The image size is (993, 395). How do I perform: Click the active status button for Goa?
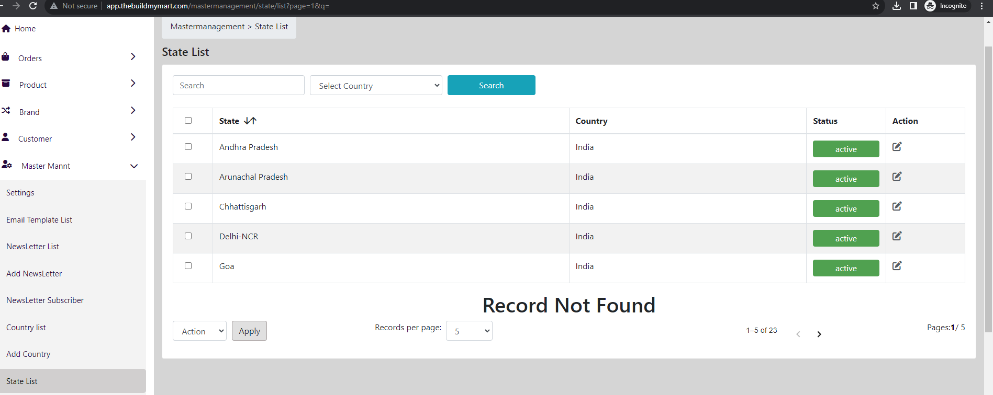click(x=846, y=268)
